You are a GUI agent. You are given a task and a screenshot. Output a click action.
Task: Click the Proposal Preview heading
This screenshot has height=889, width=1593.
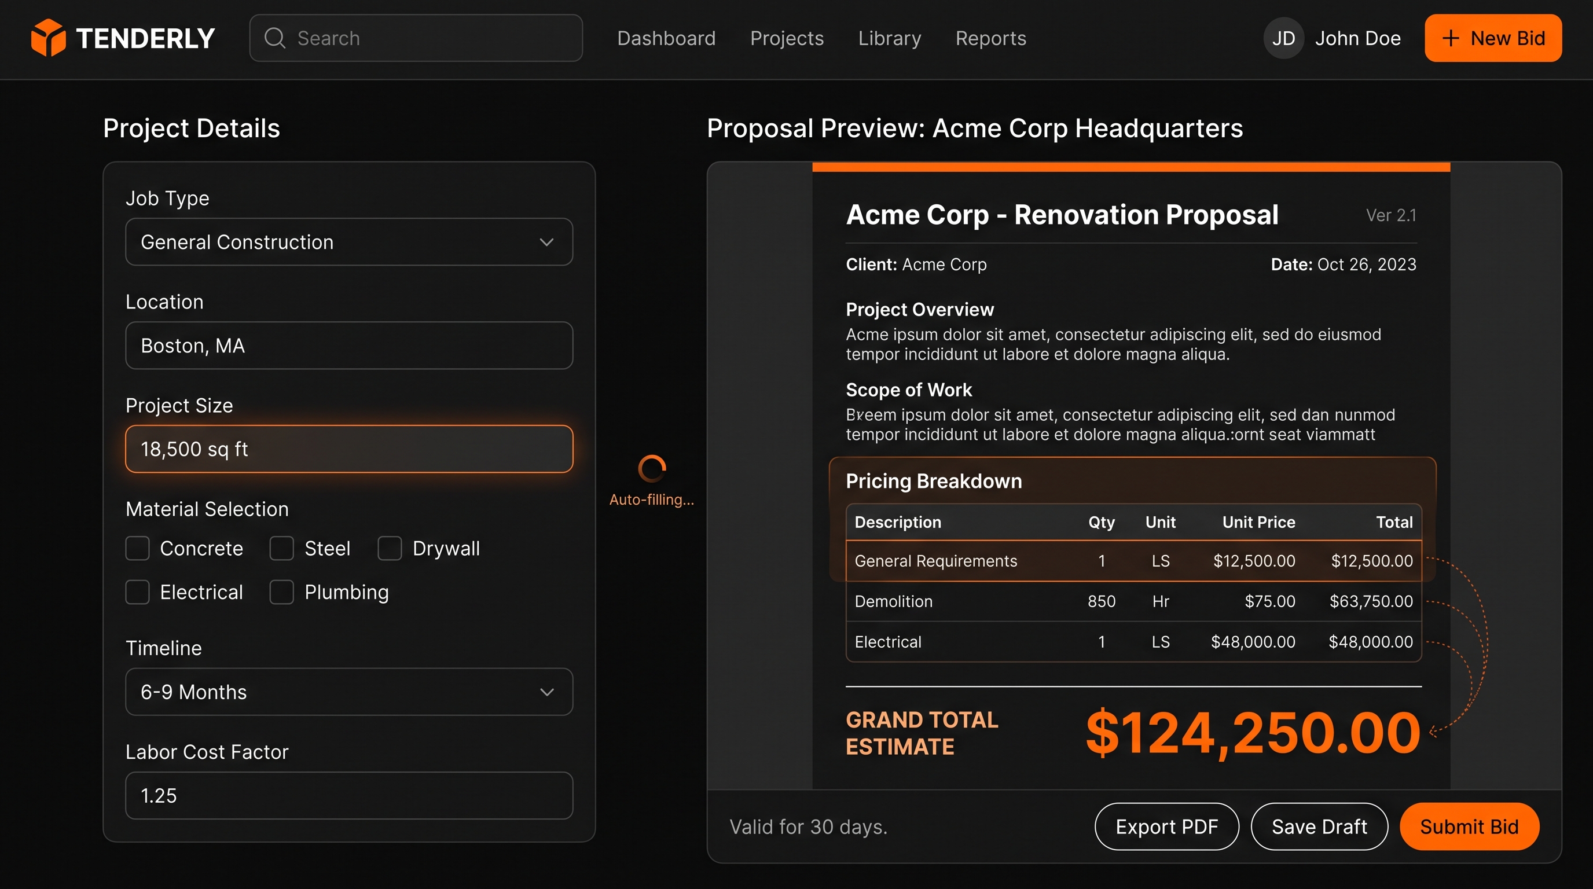[x=975, y=128]
